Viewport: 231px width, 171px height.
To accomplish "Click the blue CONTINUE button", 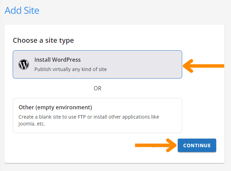I will 197,145.
